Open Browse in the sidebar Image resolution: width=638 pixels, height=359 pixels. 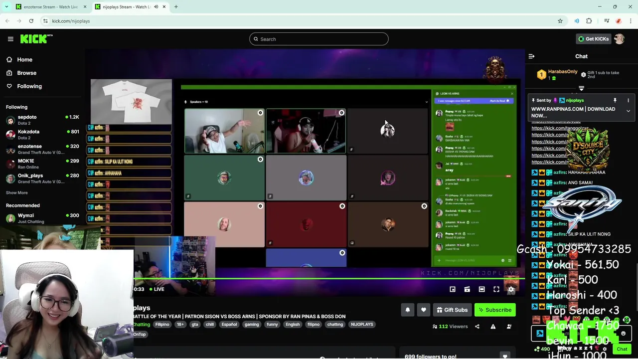26,73
